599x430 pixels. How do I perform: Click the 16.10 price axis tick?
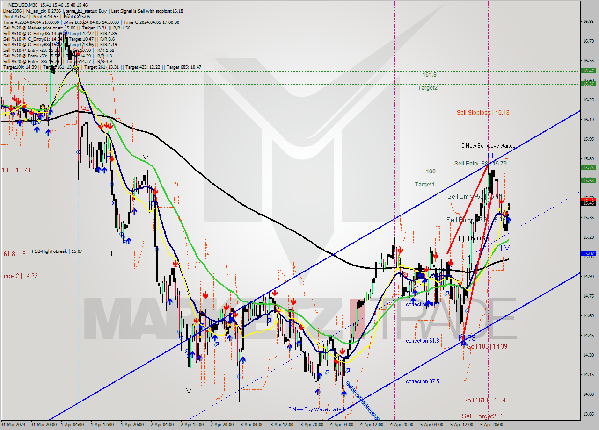[x=588, y=120]
